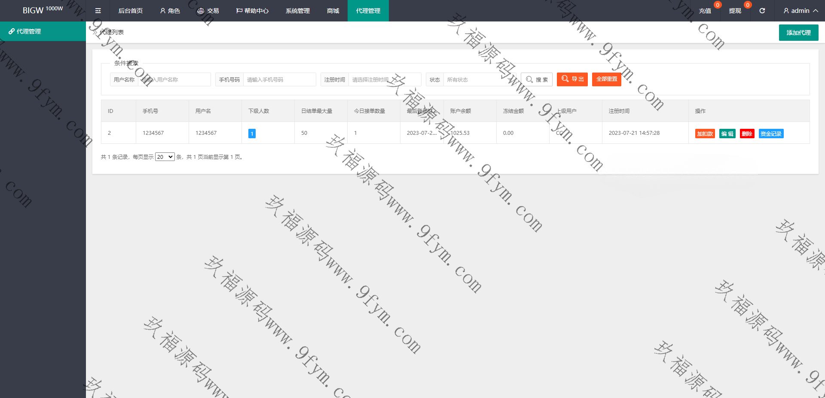Open the 交易 menu
Screen dimensions: 825x398
click(x=208, y=11)
